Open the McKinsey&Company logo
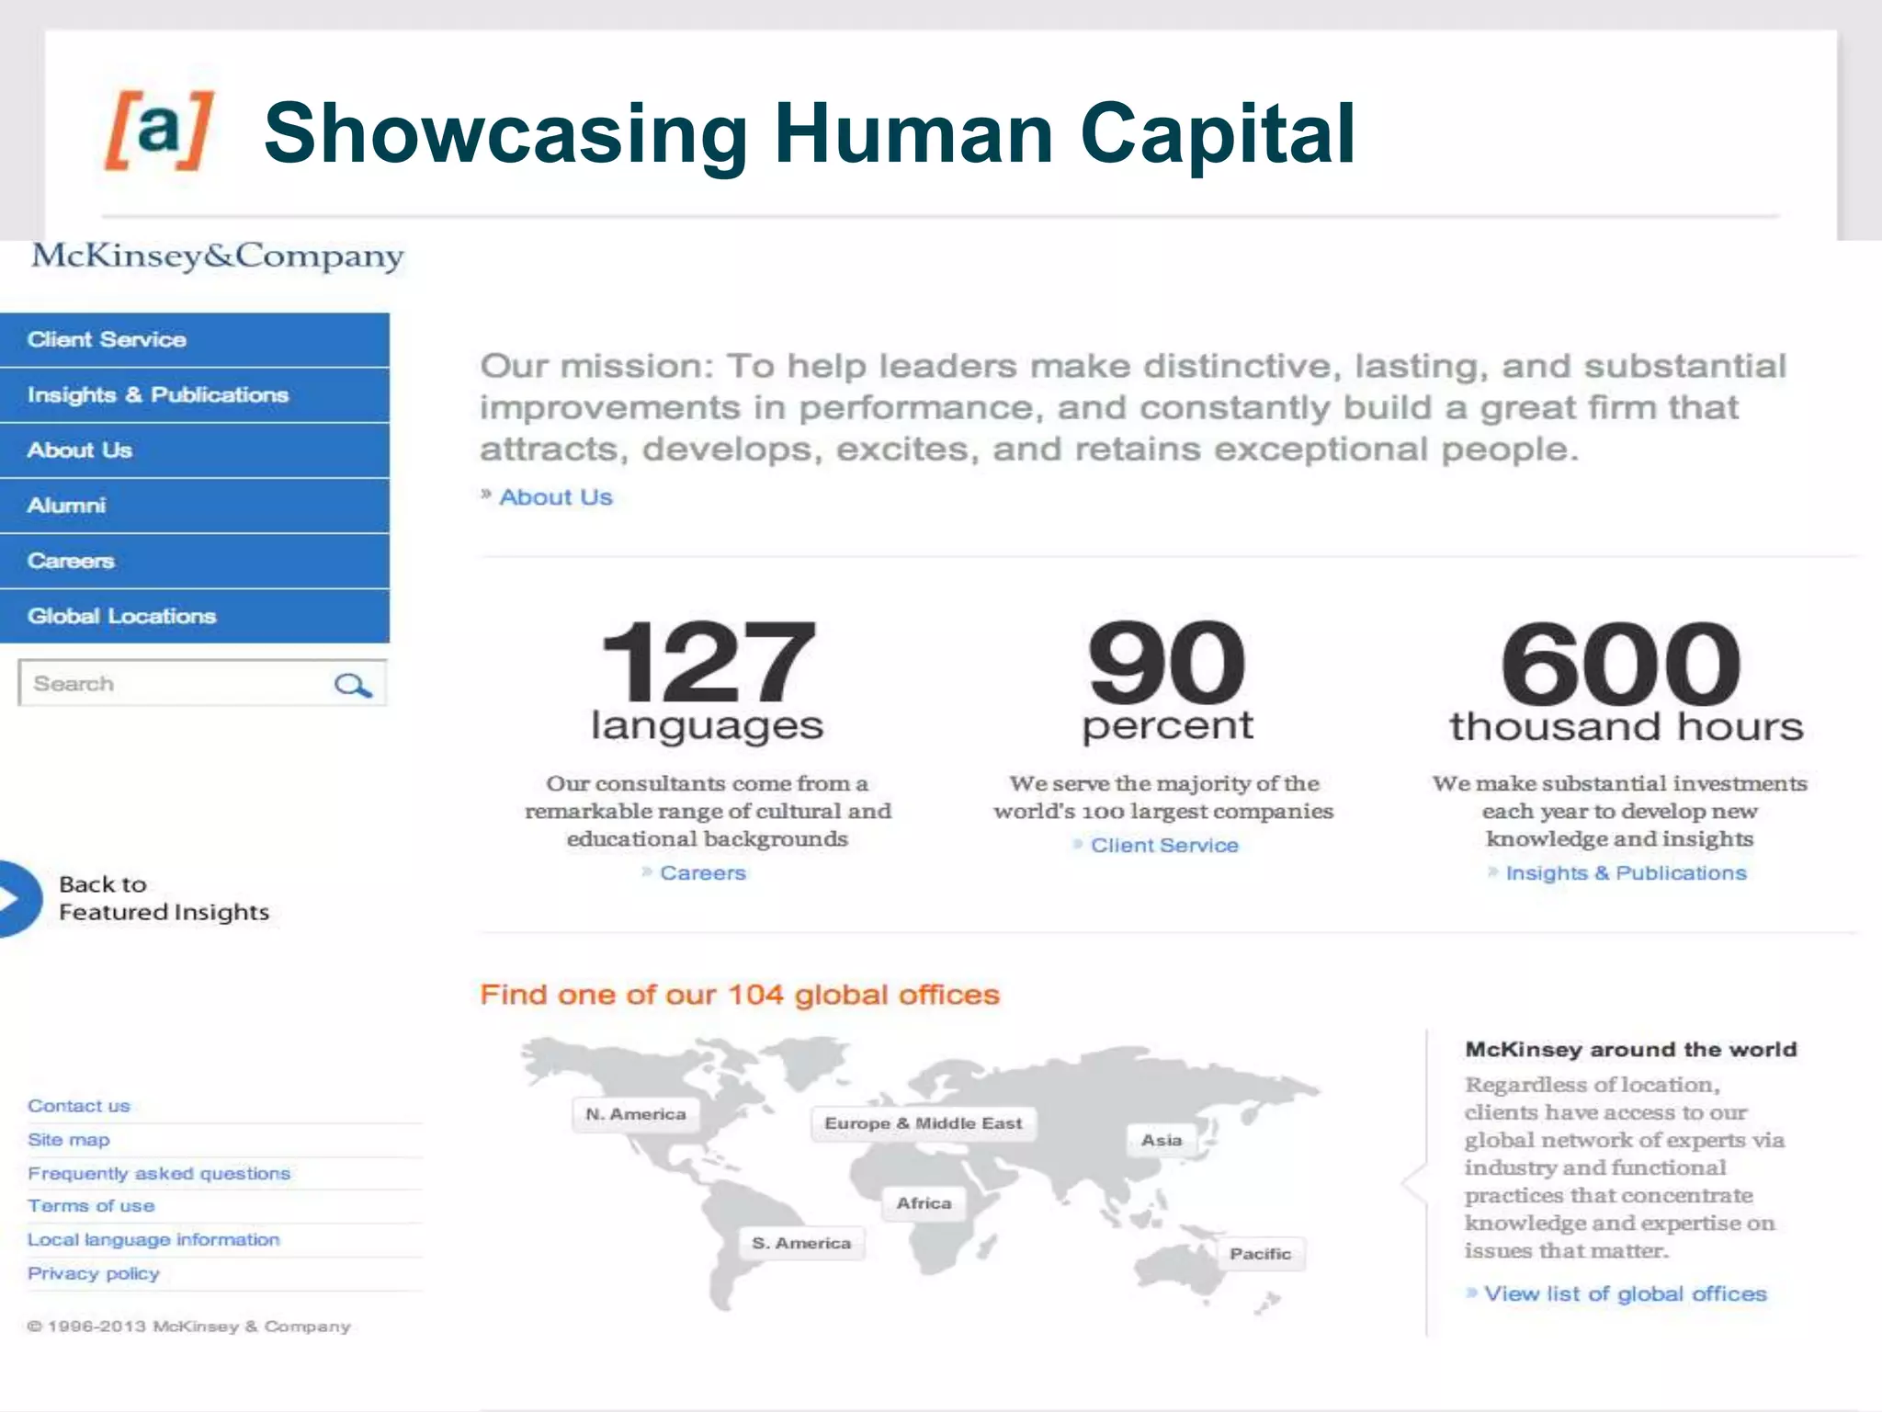 (x=218, y=256)
